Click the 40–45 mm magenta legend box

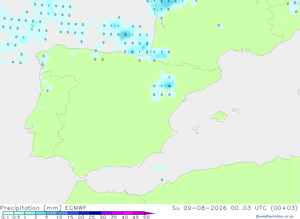(x=128, y=213)
